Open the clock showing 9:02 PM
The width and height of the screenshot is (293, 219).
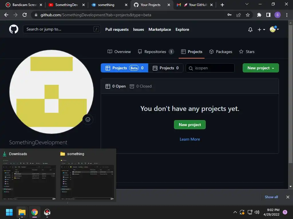pos(272,212)
